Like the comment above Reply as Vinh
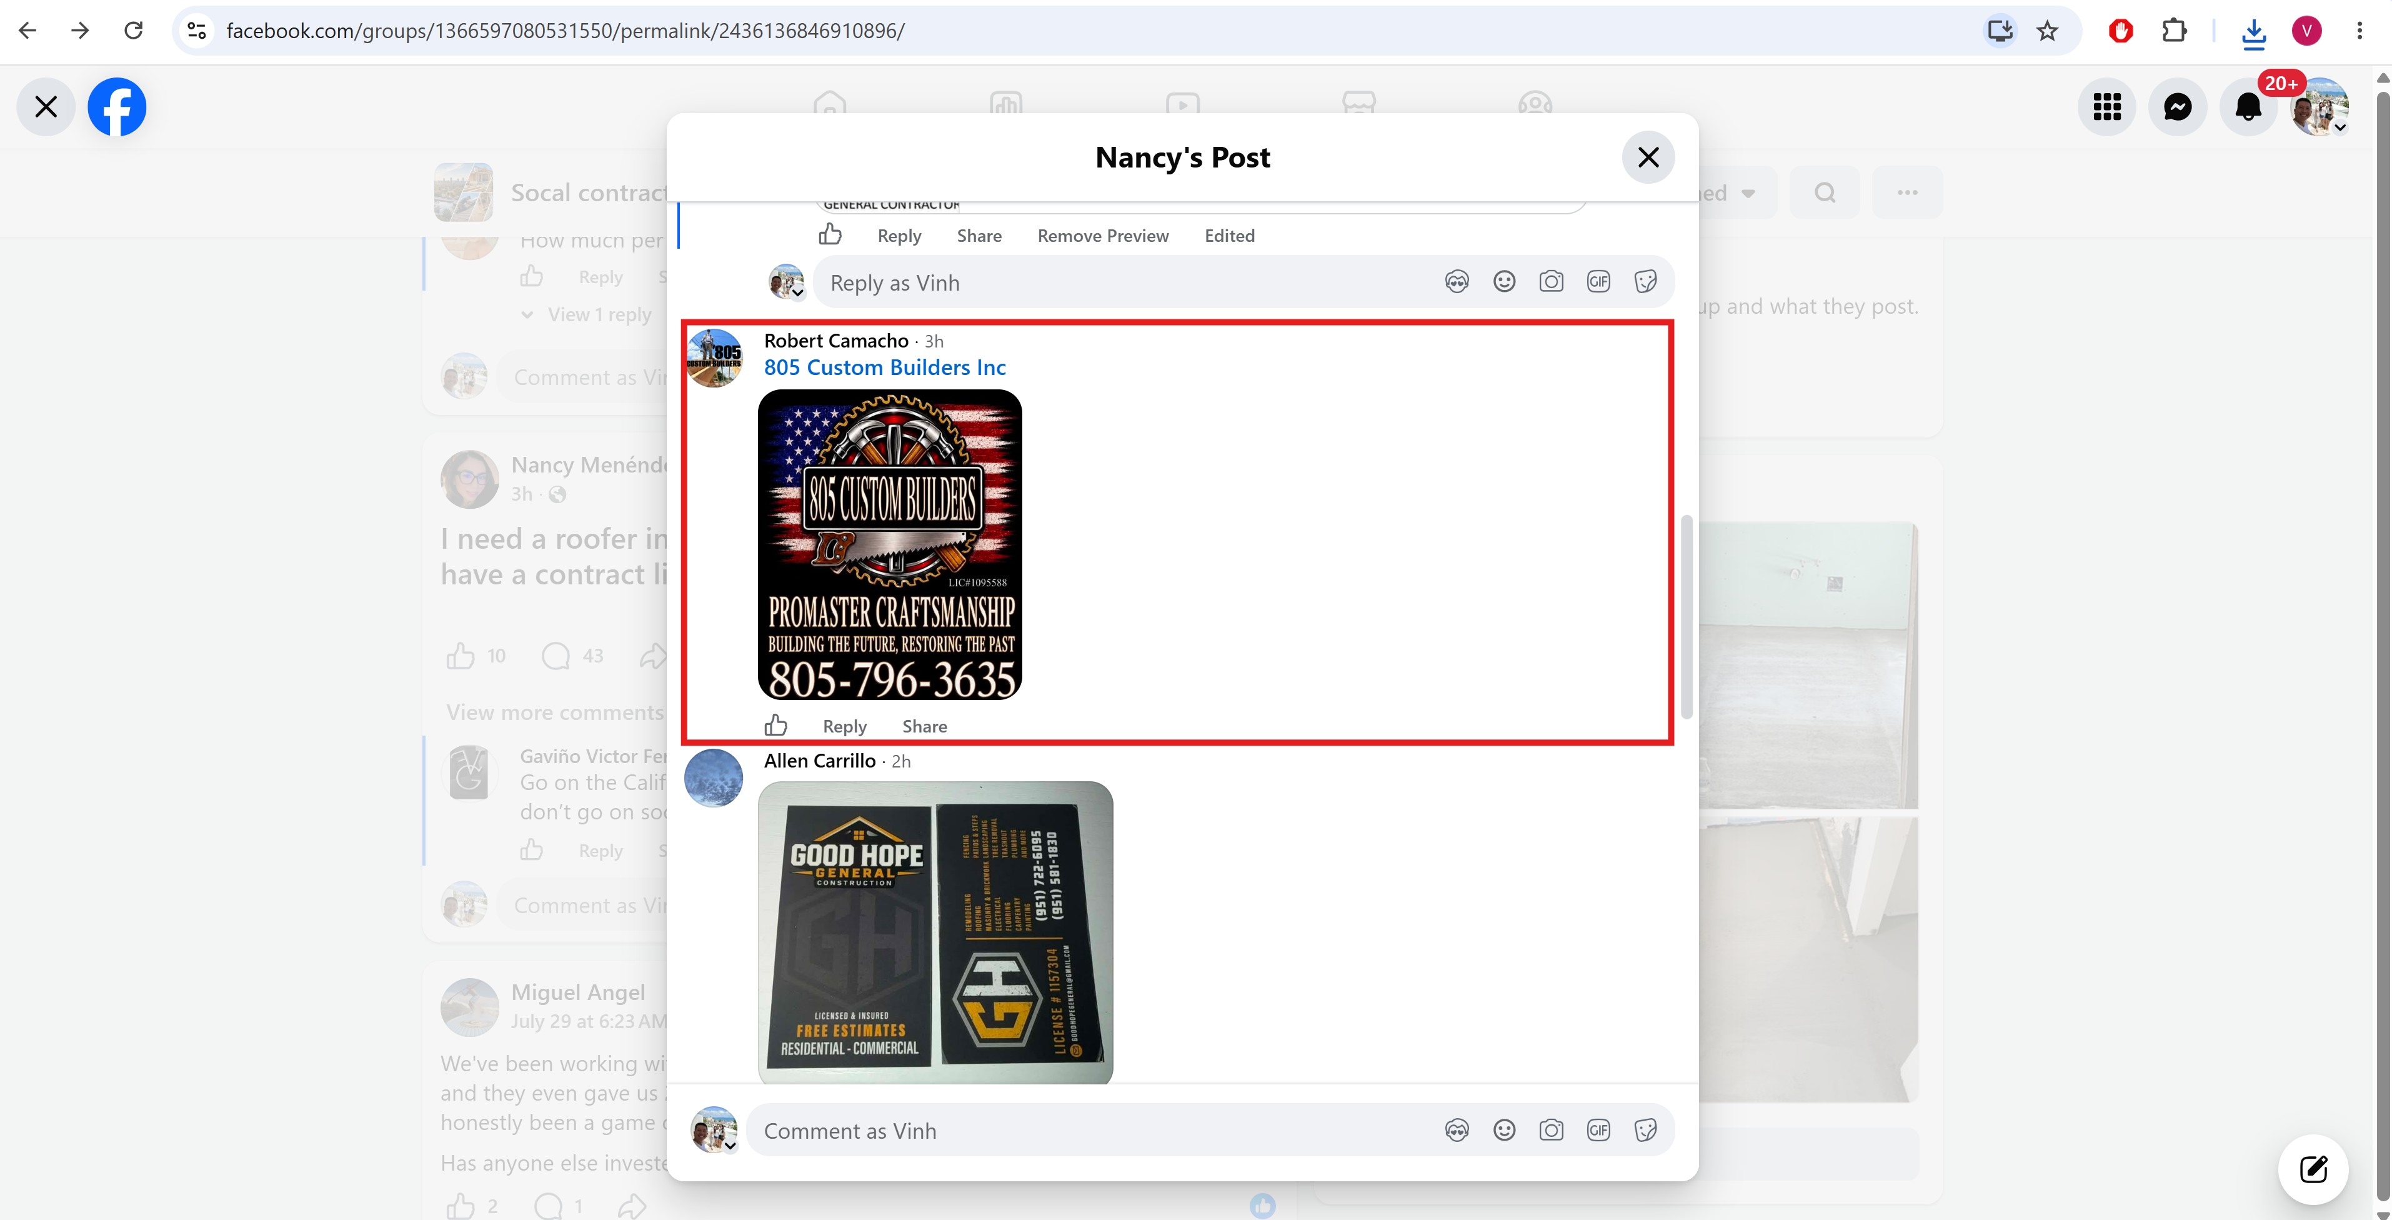The width and height of the screenshot is (2392, 1220). 830,234
